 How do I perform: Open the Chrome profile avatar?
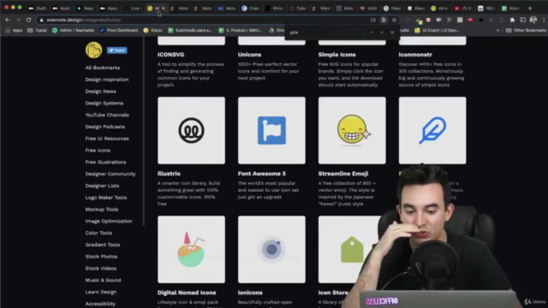pos(533,20)
